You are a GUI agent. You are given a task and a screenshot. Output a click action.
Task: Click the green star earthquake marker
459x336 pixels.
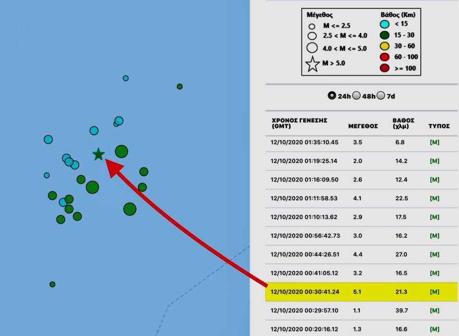pos(98,154)
